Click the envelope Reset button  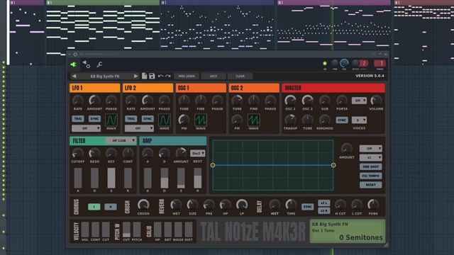pyautogui.click(x=370, y=185)
